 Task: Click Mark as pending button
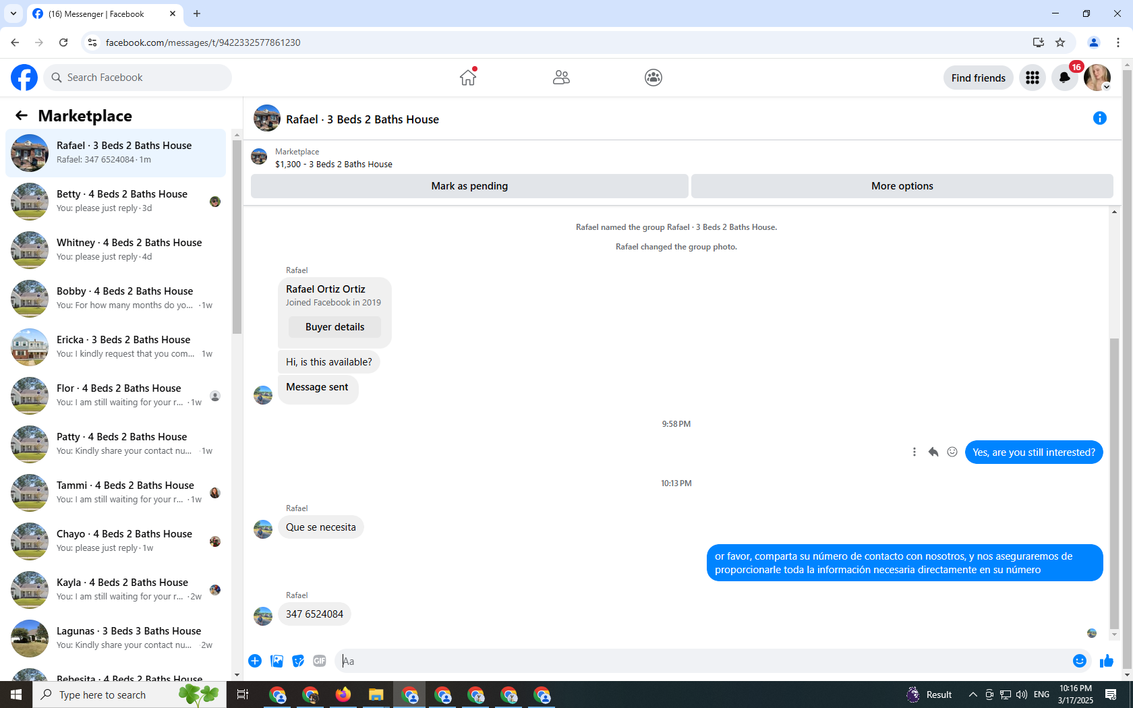469,186
